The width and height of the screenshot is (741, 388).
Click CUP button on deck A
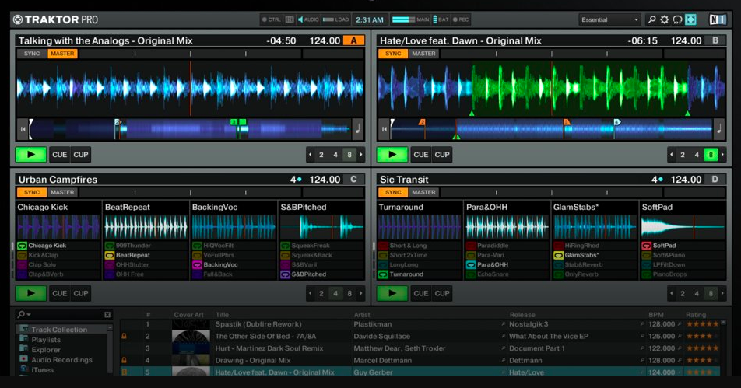point(81,155)
